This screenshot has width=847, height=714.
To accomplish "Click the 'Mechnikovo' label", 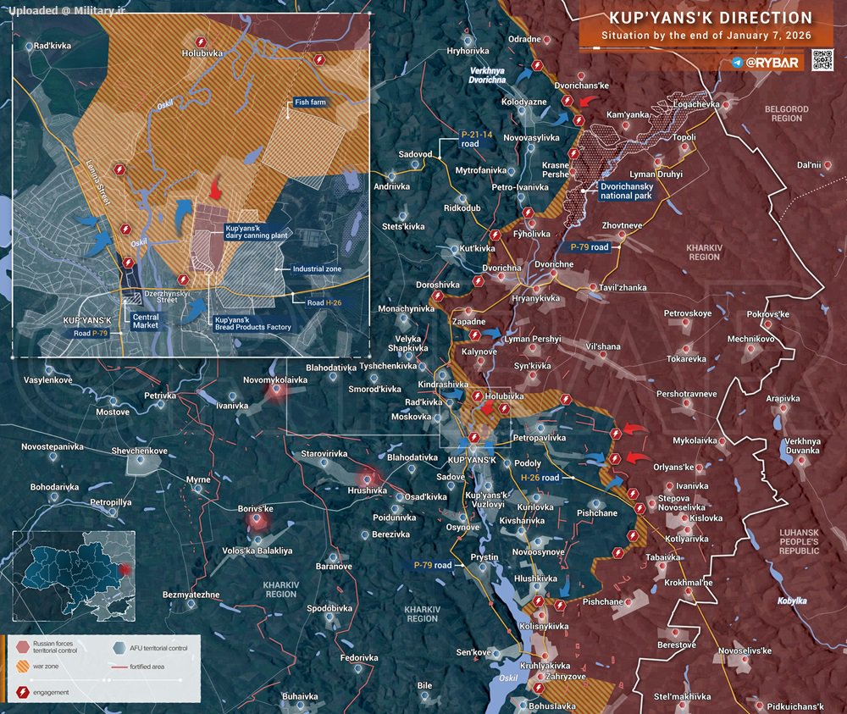I will click(x=750, y=339).
